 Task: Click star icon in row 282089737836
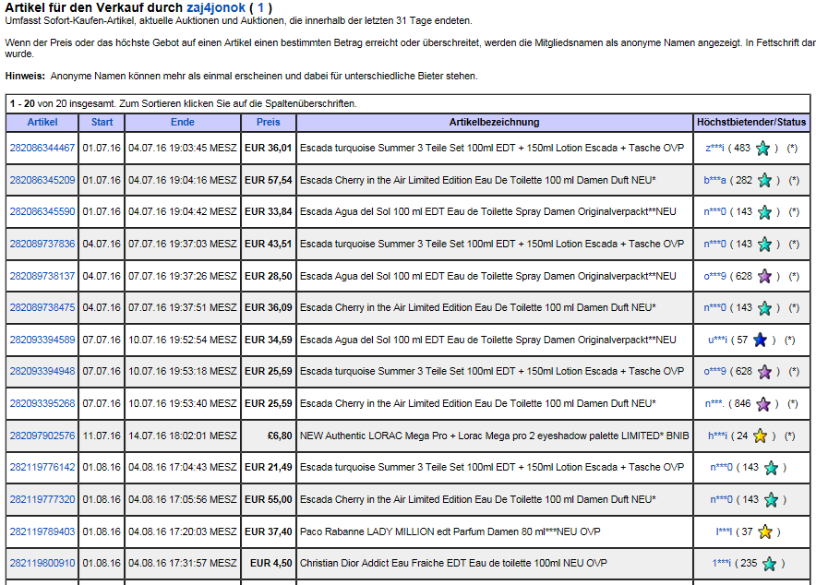(x=764, y=244)
